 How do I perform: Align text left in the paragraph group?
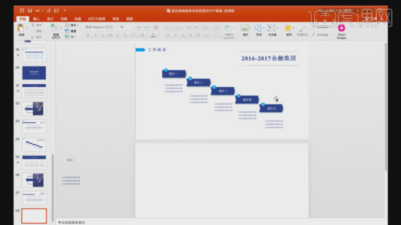[x=168, y=35]
